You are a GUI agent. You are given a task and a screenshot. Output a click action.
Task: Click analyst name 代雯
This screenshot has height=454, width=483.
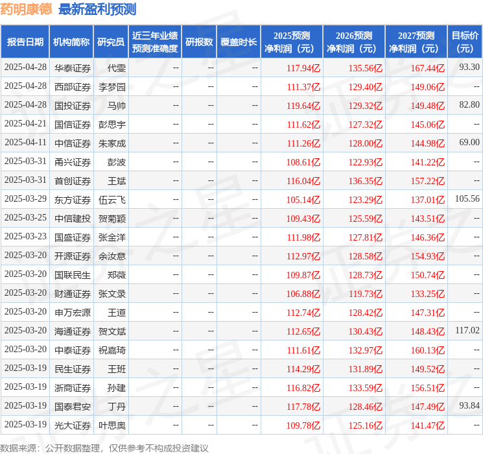pos(117,68)
